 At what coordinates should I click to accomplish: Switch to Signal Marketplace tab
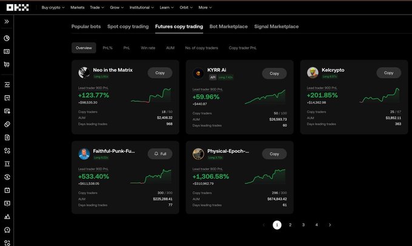click(276, 27)
